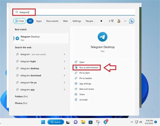Click the magnifier icon in search box
This screenshot has height=126, width=160.
17,12
